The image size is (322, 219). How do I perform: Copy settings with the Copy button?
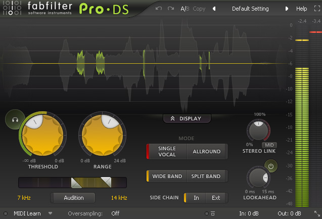199,9
